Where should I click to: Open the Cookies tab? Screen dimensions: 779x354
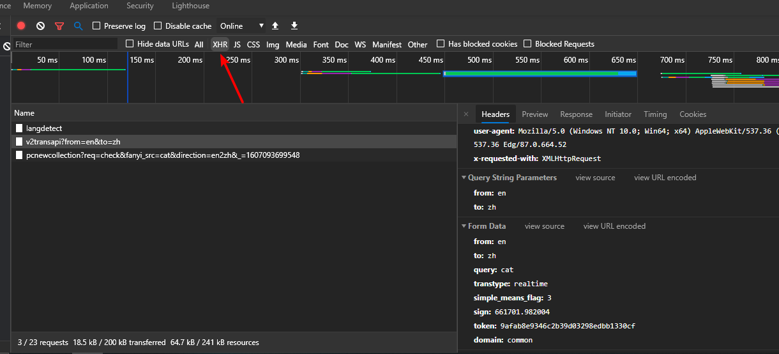click(693, 114)
